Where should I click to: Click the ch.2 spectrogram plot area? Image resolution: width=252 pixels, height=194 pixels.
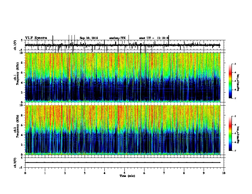click(x=123, y=130)
